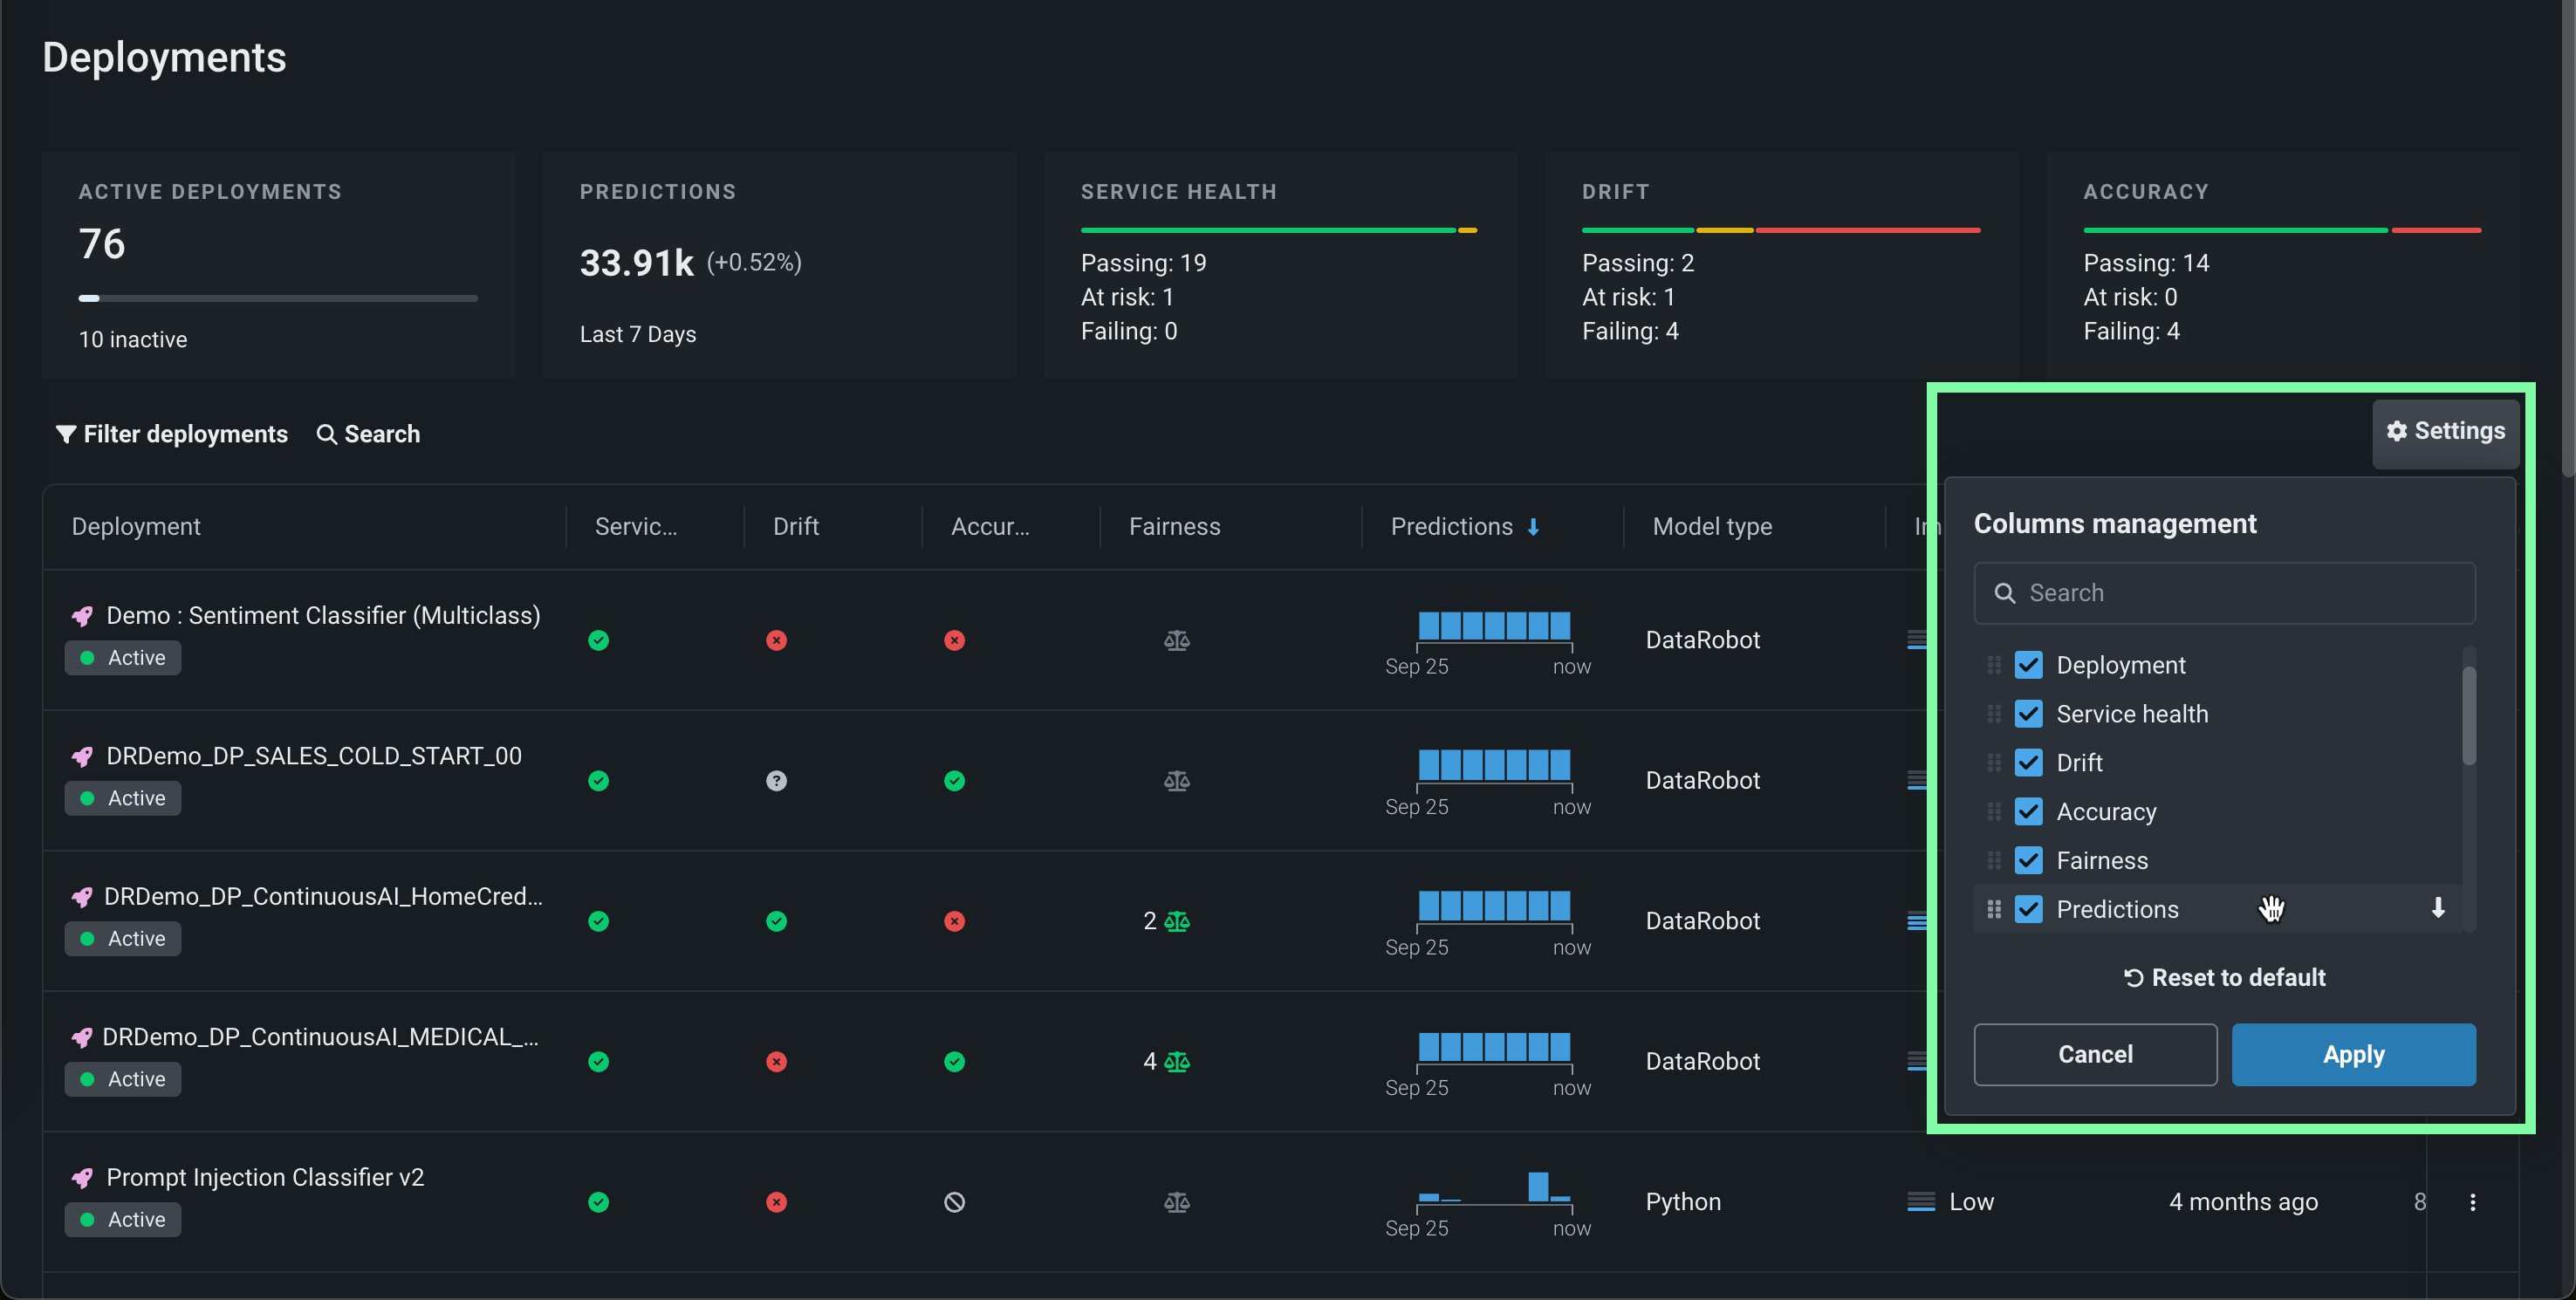Click the magnifier Search icon near filters

point(326,434)
